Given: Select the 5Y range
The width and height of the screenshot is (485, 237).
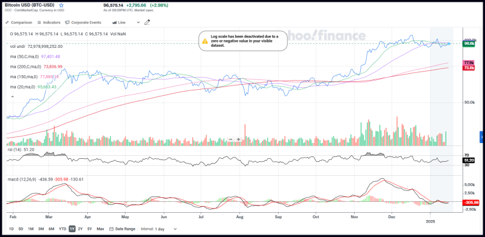Looking at the screenshot, I should coord(90,229).
